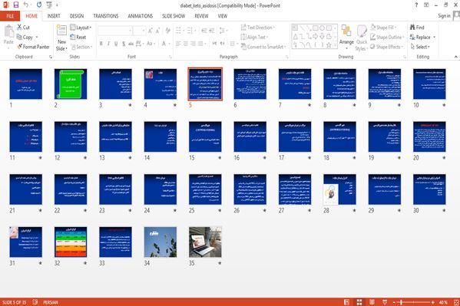Toggle Bold formatting
This screenshot has height=306, width=460.
point(101,44)
